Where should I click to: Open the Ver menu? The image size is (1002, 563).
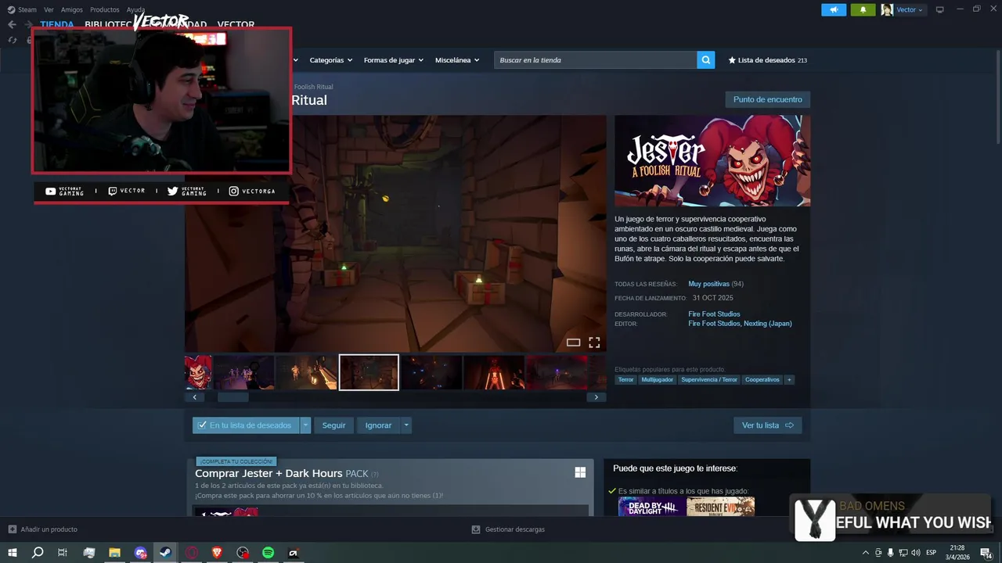point(49,9)
